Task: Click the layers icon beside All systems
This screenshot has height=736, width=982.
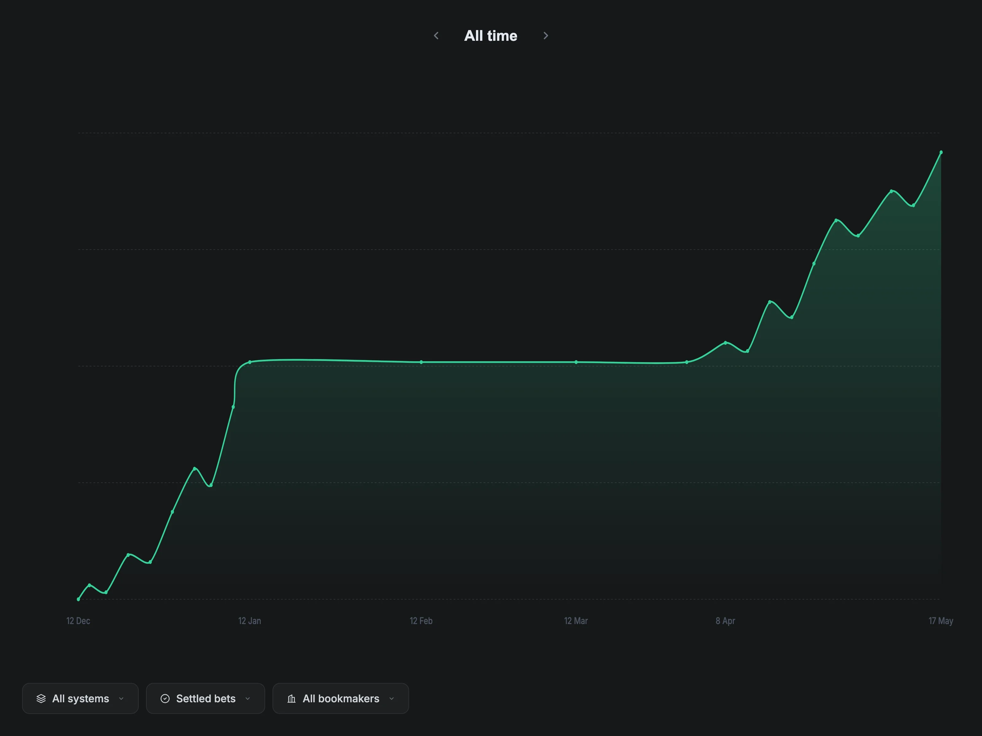Action: tap(41, 699)
